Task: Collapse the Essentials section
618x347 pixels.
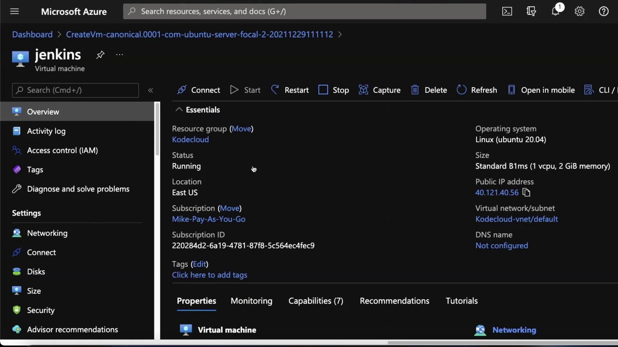Action: pos(179,110)
